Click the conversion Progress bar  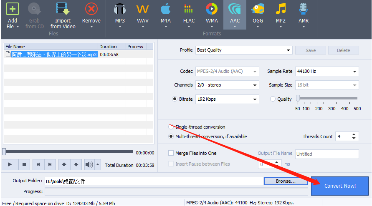176,191
